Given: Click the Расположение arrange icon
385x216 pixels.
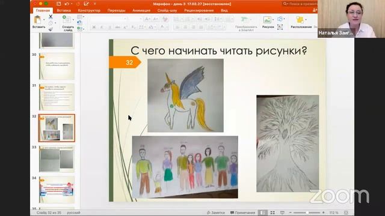Looking at the screenshot, I should click(300, 20).
